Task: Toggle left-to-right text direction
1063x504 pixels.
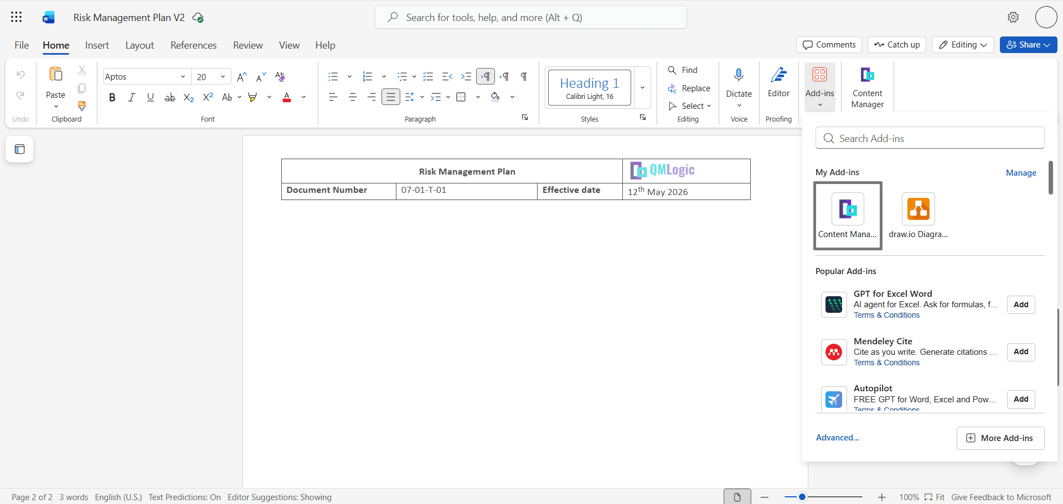Action: (x=486, y=77)
